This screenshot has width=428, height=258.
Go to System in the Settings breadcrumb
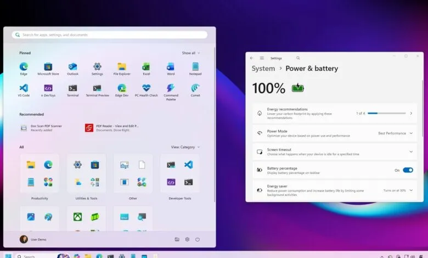click(263, 69)
